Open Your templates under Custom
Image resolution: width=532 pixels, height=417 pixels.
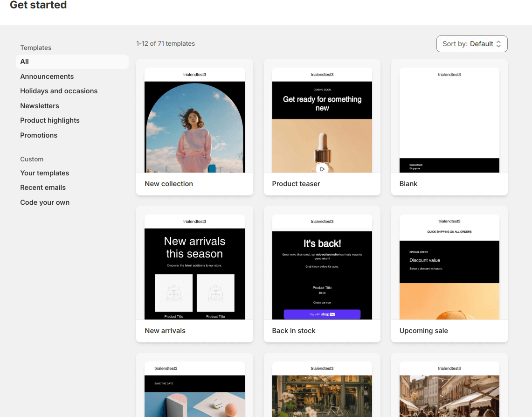44,173
